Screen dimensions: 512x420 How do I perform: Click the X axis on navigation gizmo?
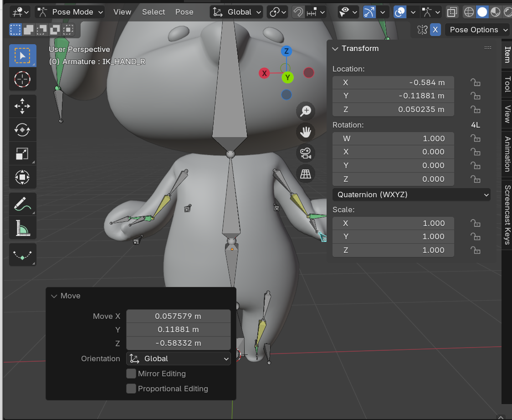264,73
